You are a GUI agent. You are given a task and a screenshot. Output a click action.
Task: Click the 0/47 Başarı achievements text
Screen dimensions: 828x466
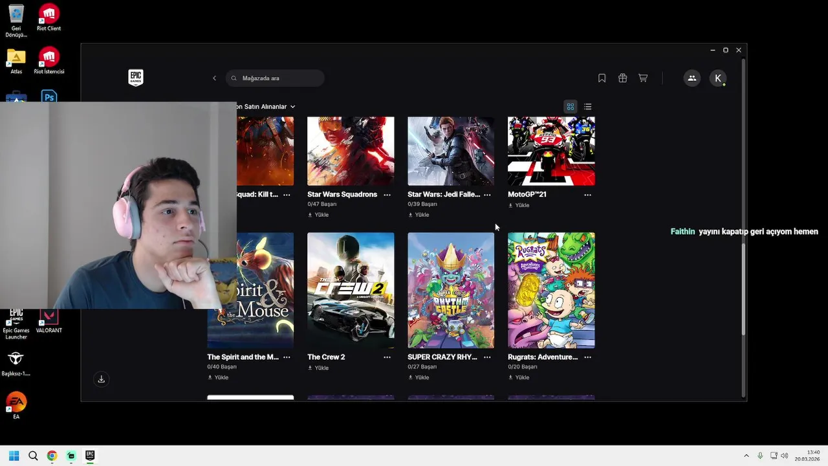(322, 205)
